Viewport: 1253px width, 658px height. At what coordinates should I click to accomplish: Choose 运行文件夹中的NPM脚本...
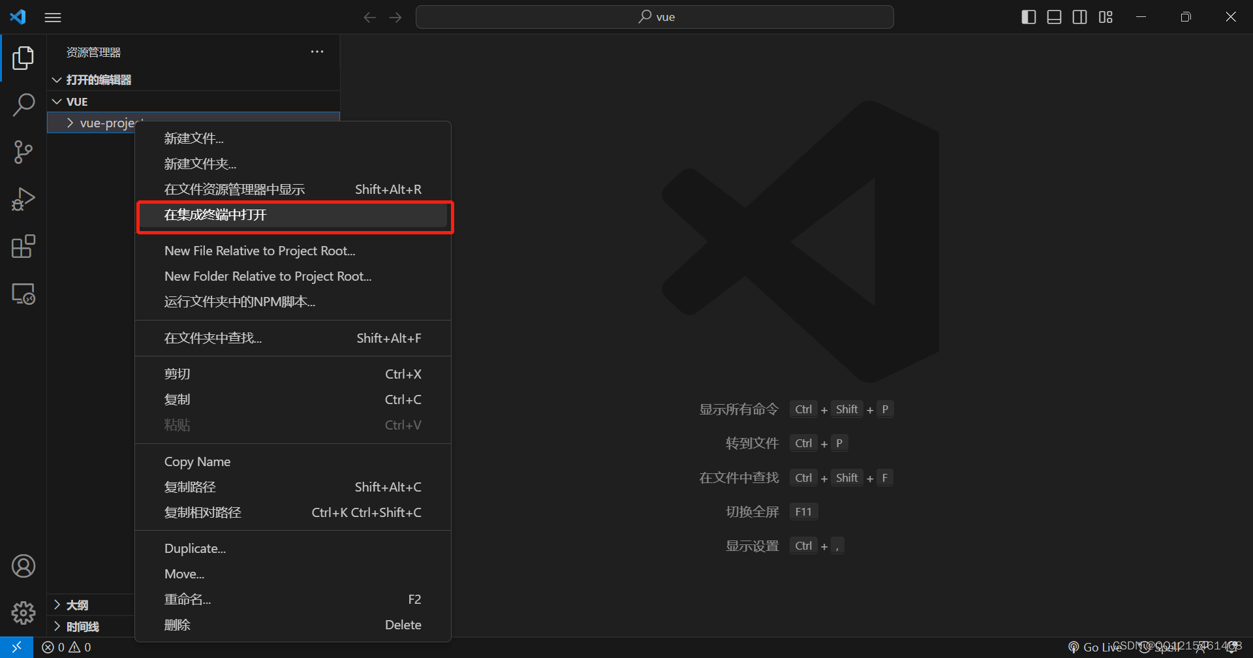(x=293, y=302)
